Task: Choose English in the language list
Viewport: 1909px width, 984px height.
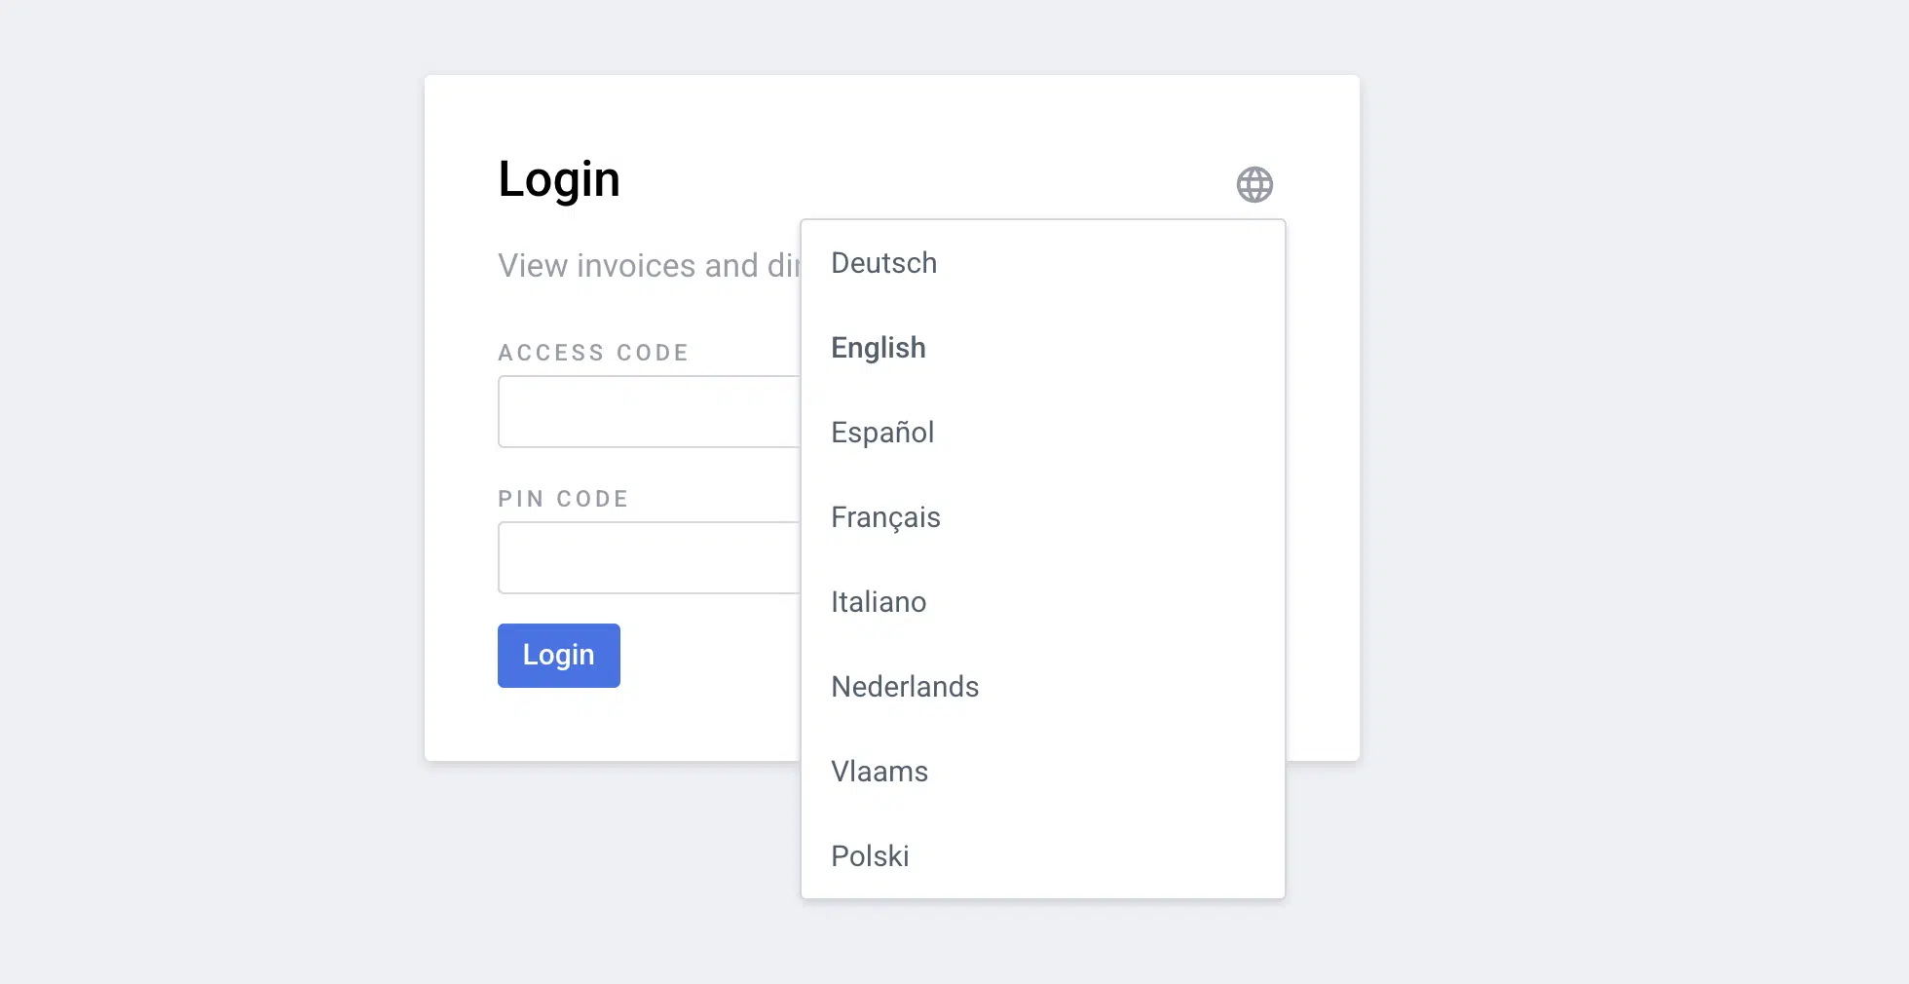Action: coord(878,348)
